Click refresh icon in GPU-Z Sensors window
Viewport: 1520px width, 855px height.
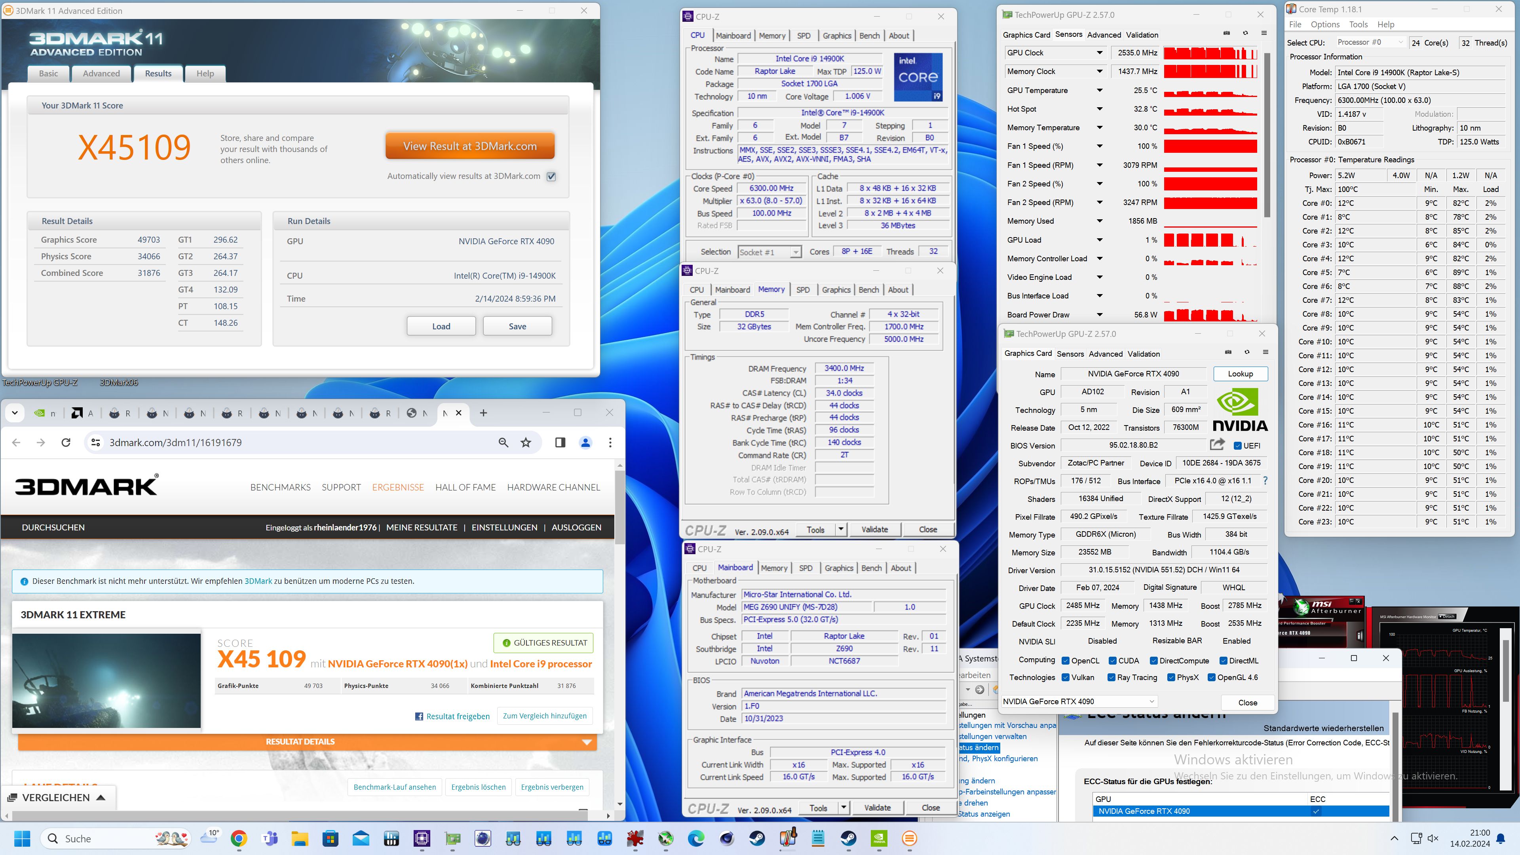[1246, 33]
